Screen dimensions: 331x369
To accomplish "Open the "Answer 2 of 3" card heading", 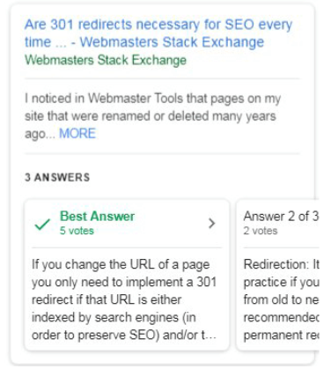I will pyautogui.click(x=281, y=217).
